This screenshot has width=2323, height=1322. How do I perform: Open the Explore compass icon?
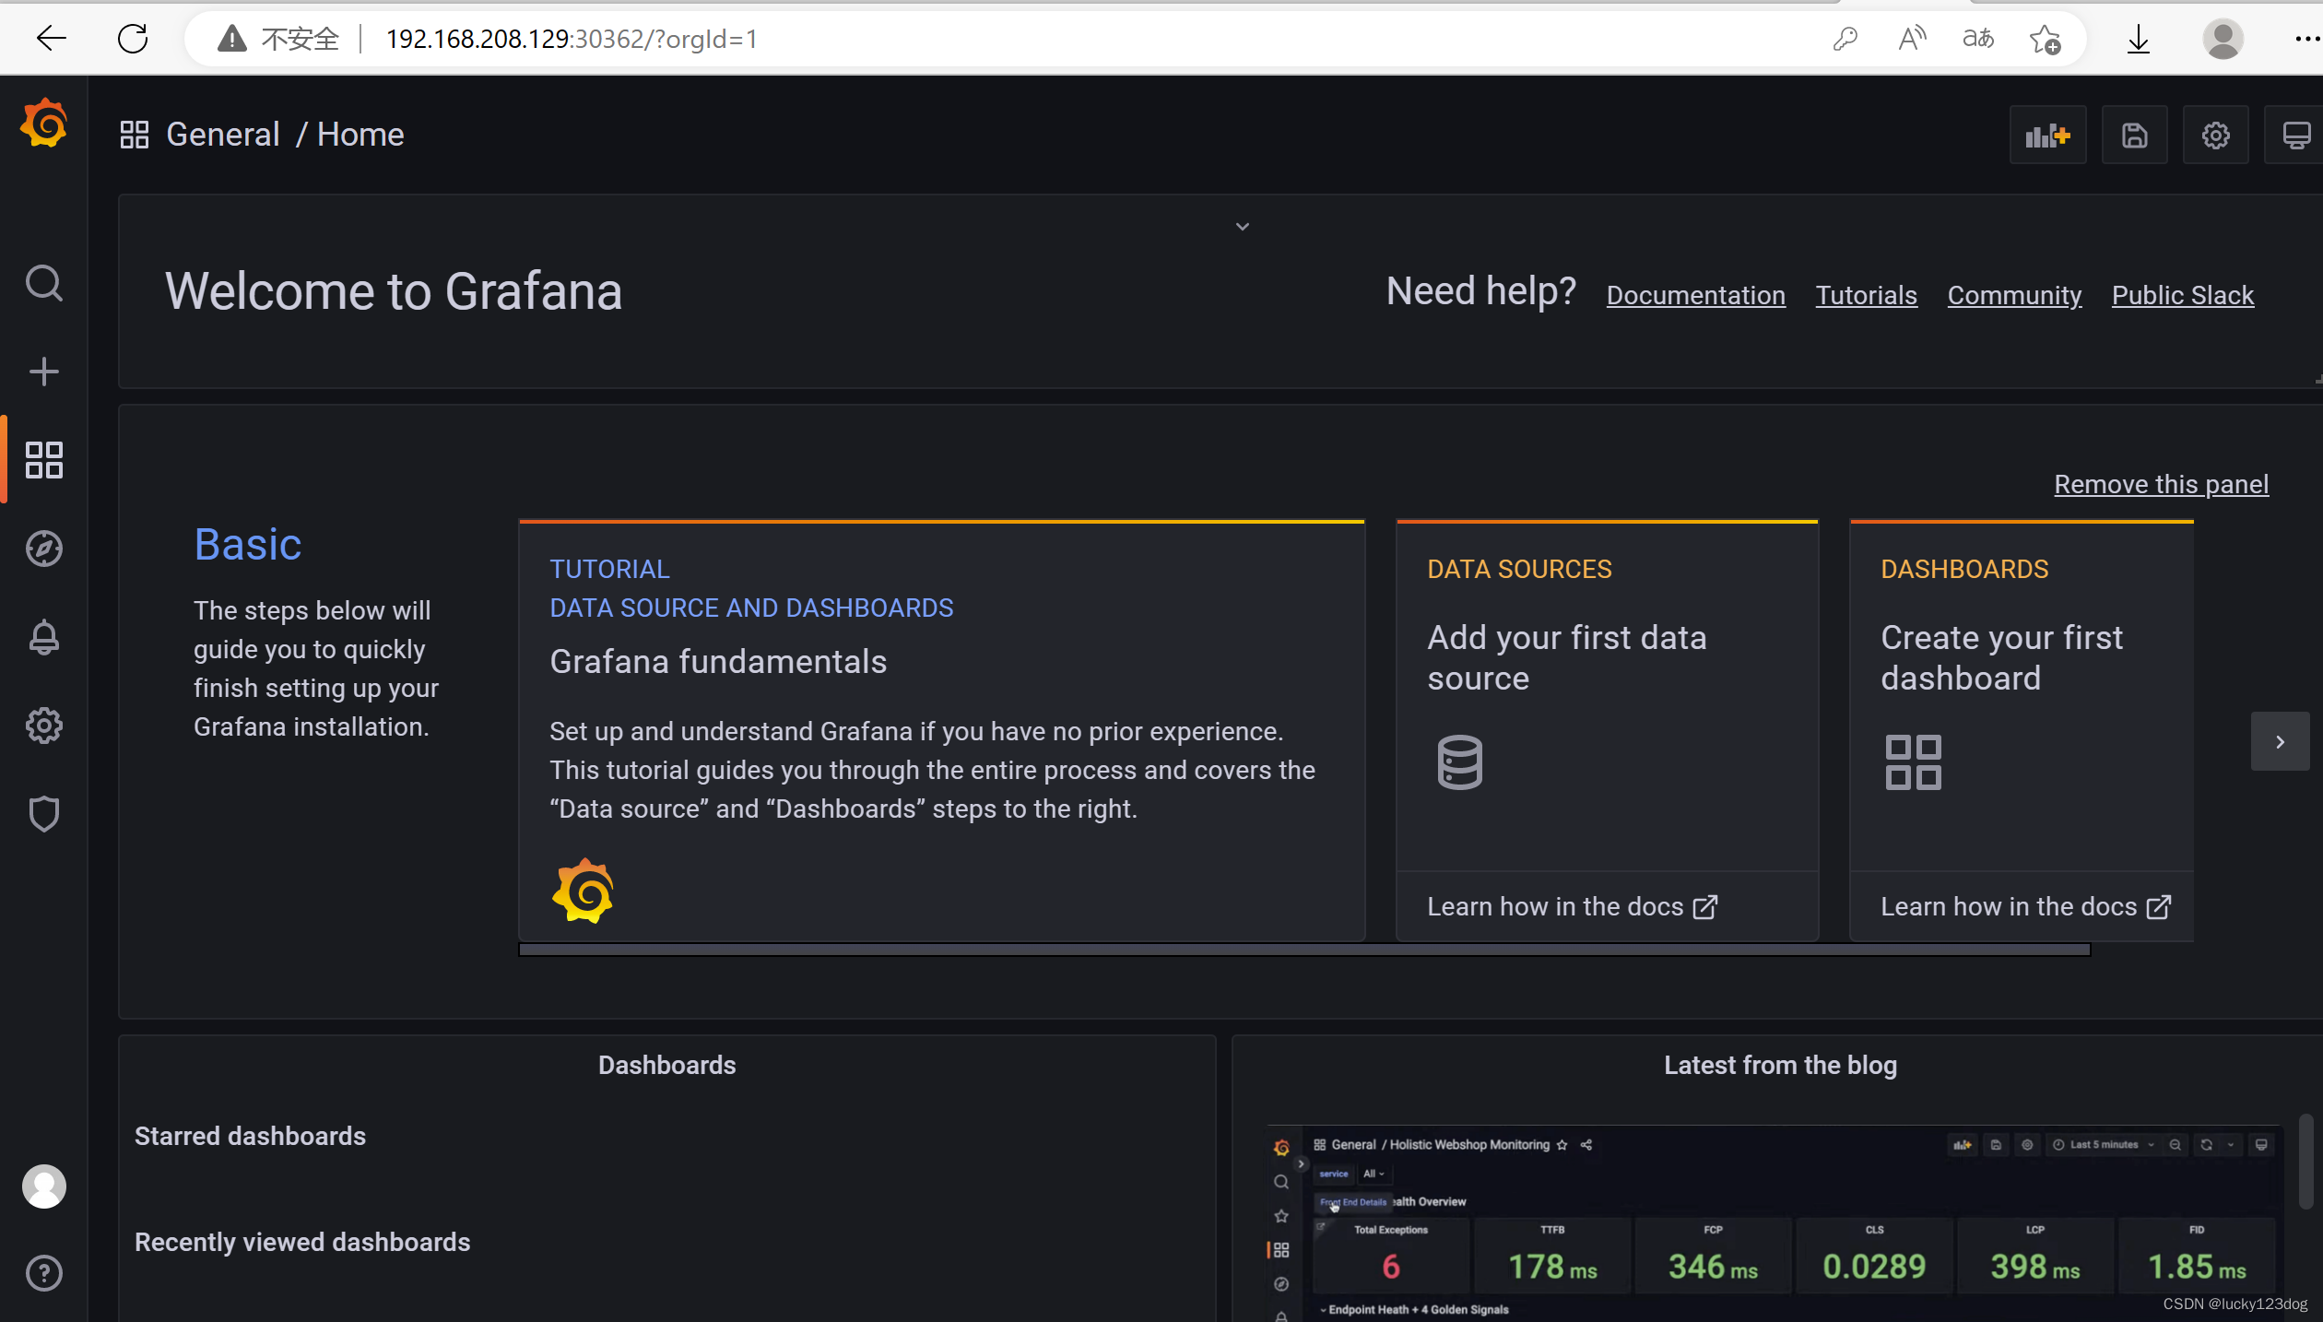click(x=44, y=549)
